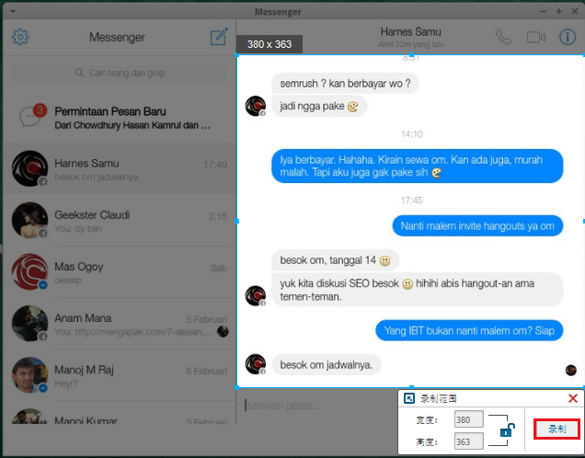Click sender avatar beside 'yuk kita diskusi'

(256, 296)
